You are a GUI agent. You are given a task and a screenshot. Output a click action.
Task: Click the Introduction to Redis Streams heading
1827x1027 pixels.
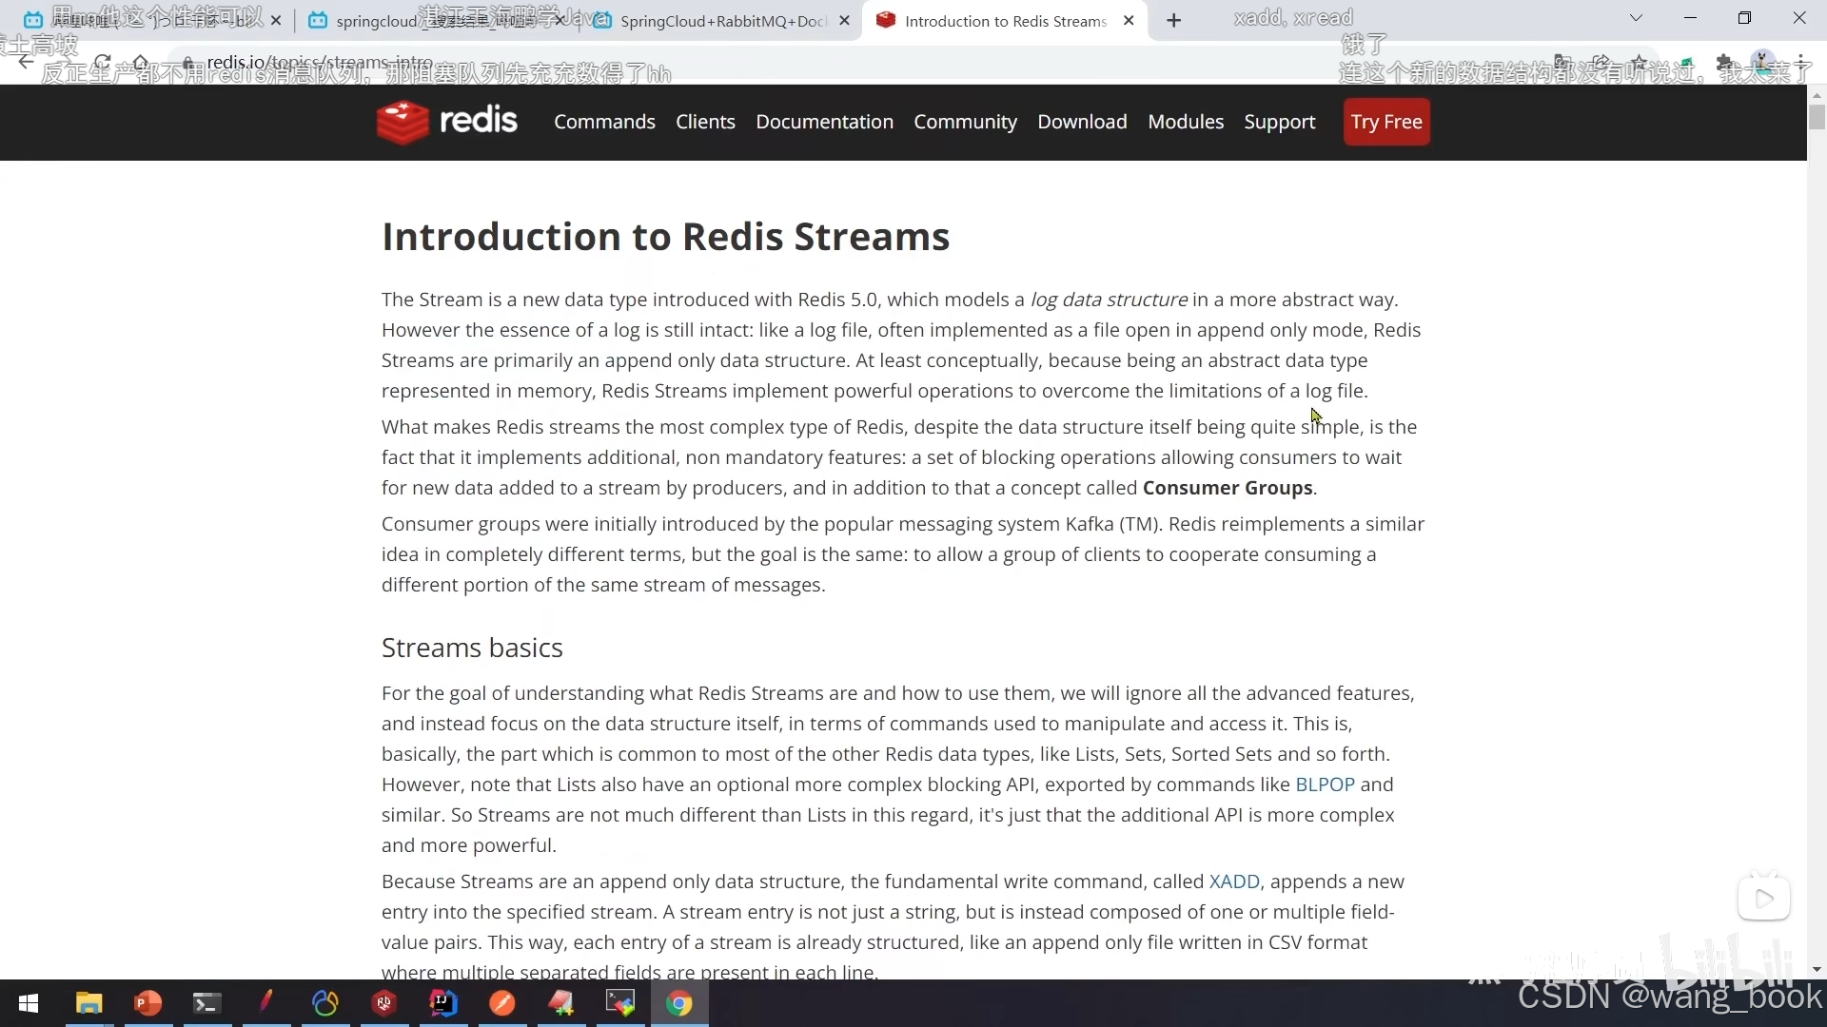click(x=665, y=237)
